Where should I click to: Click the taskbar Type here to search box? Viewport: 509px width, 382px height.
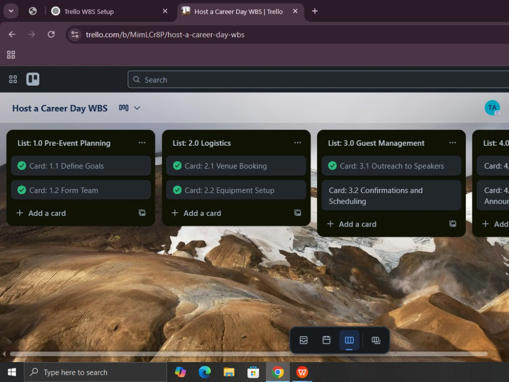click(x=96, y=372)
